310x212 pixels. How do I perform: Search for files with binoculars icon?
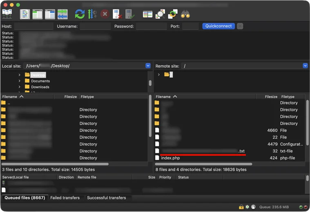pyautogui.click(x=185, y=14)
